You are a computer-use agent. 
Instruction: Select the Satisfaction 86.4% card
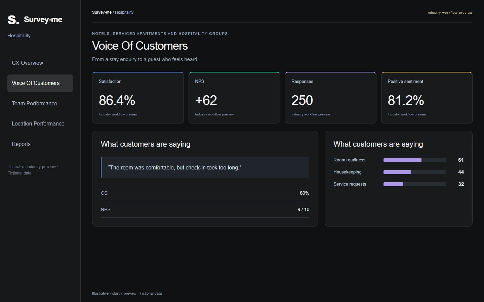point(138,98)
